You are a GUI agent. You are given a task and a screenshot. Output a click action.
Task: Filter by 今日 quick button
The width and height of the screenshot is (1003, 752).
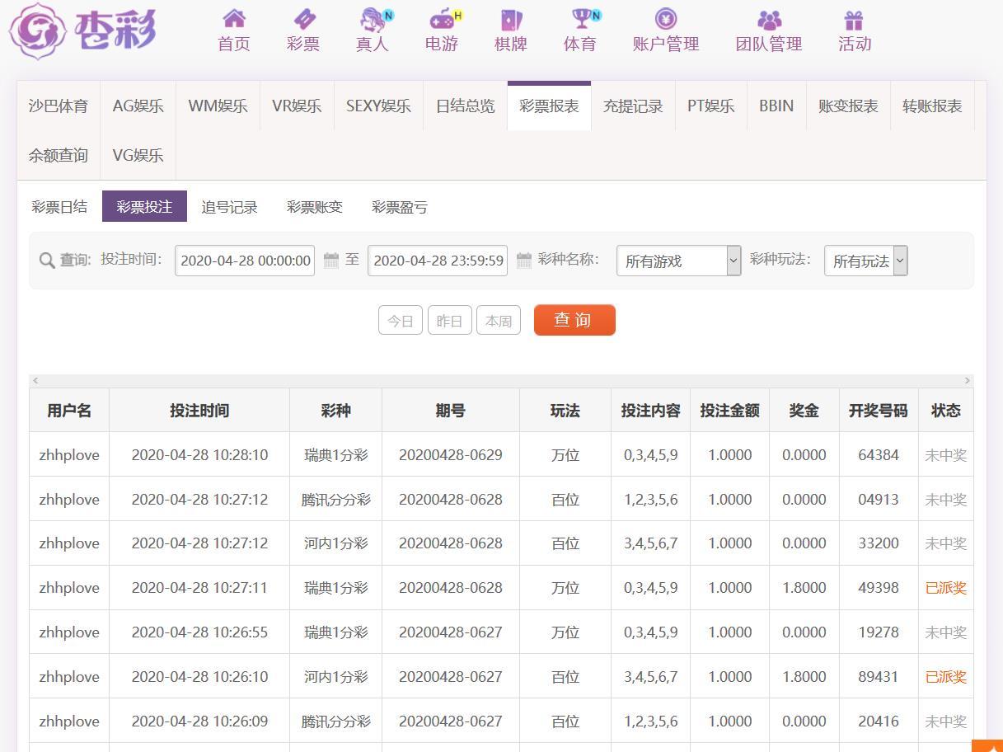point(401,321)
